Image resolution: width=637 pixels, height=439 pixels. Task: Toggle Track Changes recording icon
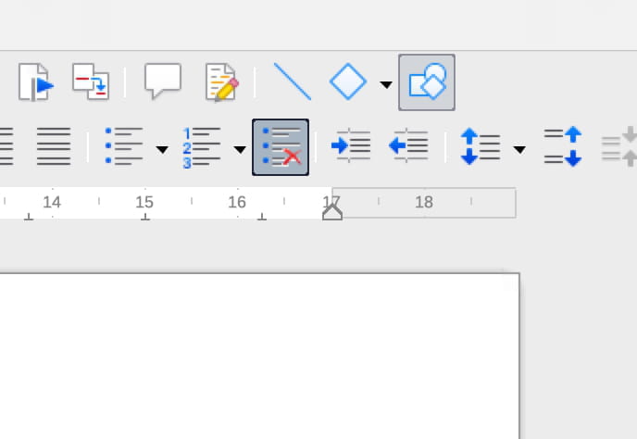91,82
